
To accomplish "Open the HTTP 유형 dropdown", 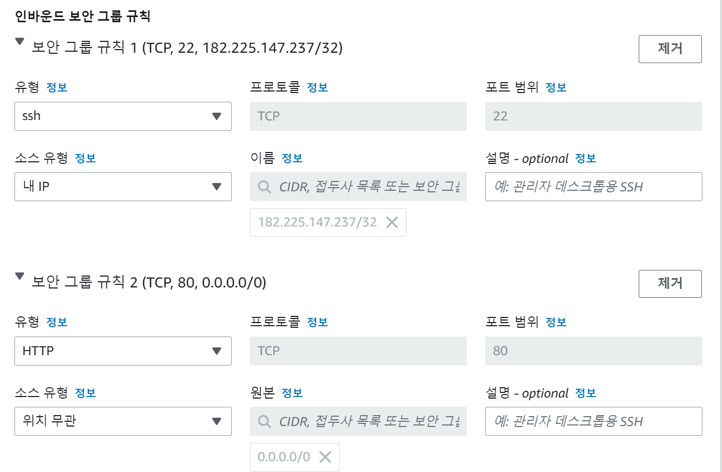I will click(x=123, y=351).
